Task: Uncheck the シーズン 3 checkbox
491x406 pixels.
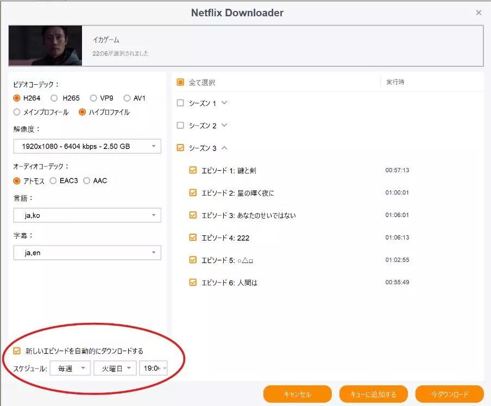Action: tap(180, 147)
